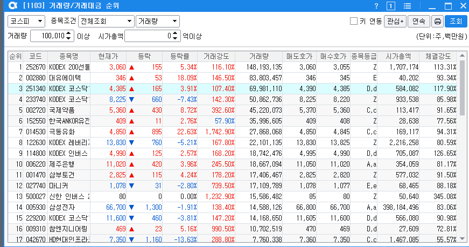The height and width of the screenshot is (247, 469).
Task: Click the print icon button
Action: coord(437,21)
